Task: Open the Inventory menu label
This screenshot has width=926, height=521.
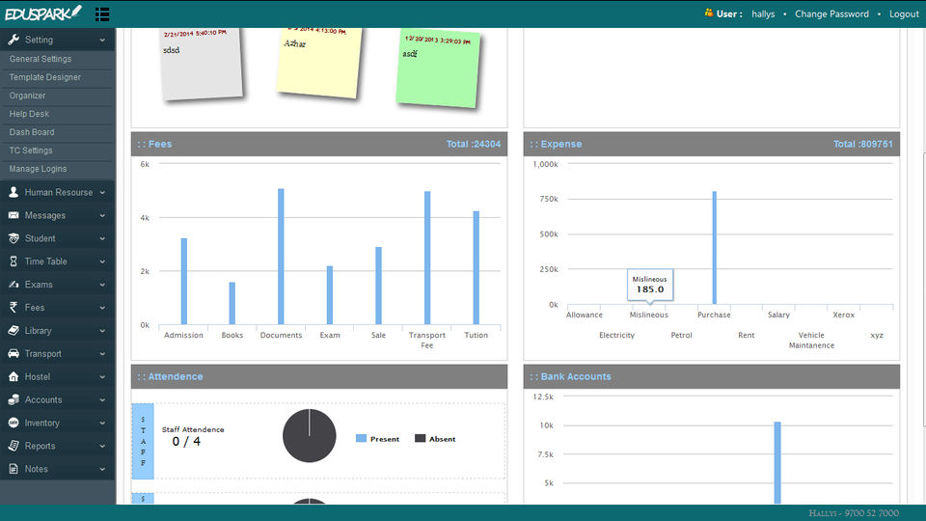Action: (x=41, y=423)
